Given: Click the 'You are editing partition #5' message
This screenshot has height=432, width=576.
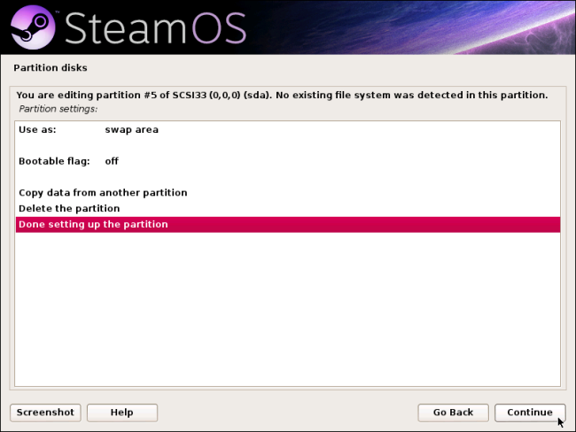Looking at the screenshot, I should pos(282,95).
